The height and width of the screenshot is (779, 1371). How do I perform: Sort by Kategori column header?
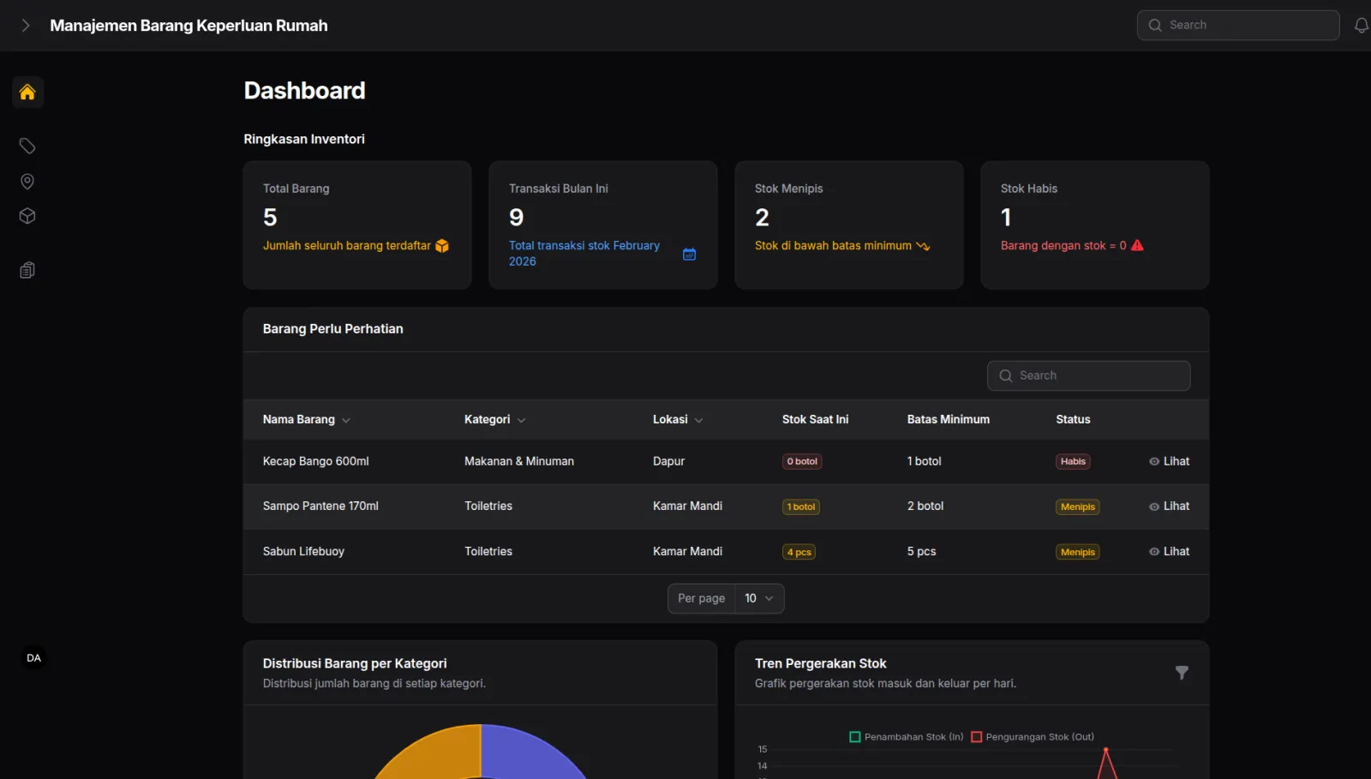(494, 420)
